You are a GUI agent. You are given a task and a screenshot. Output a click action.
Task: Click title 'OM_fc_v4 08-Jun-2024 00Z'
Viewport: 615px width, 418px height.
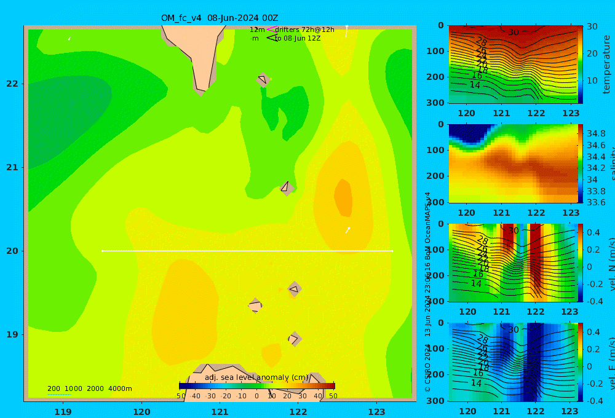tap(220, 18)
